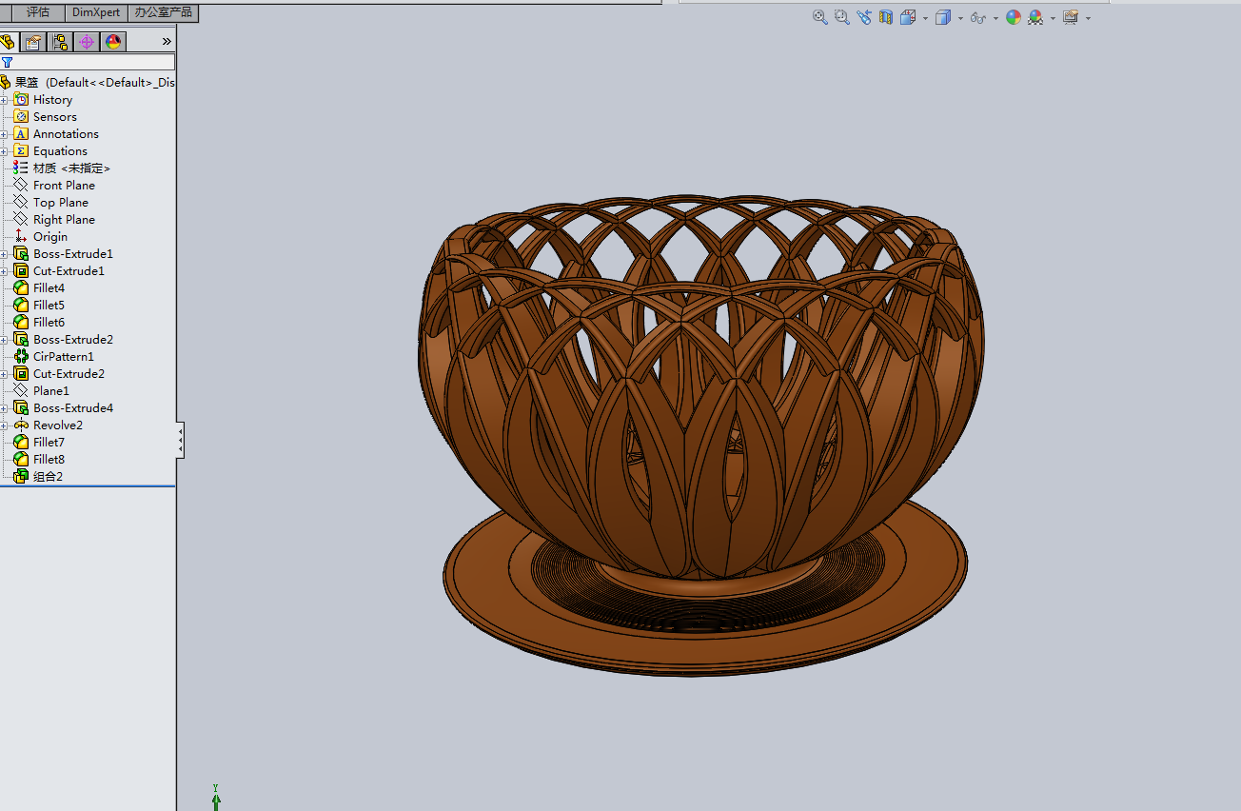This screenshot has height=811, width=1241.
Task: Expand the Cut-Extrude2 feature
Action: coord(4,374)
